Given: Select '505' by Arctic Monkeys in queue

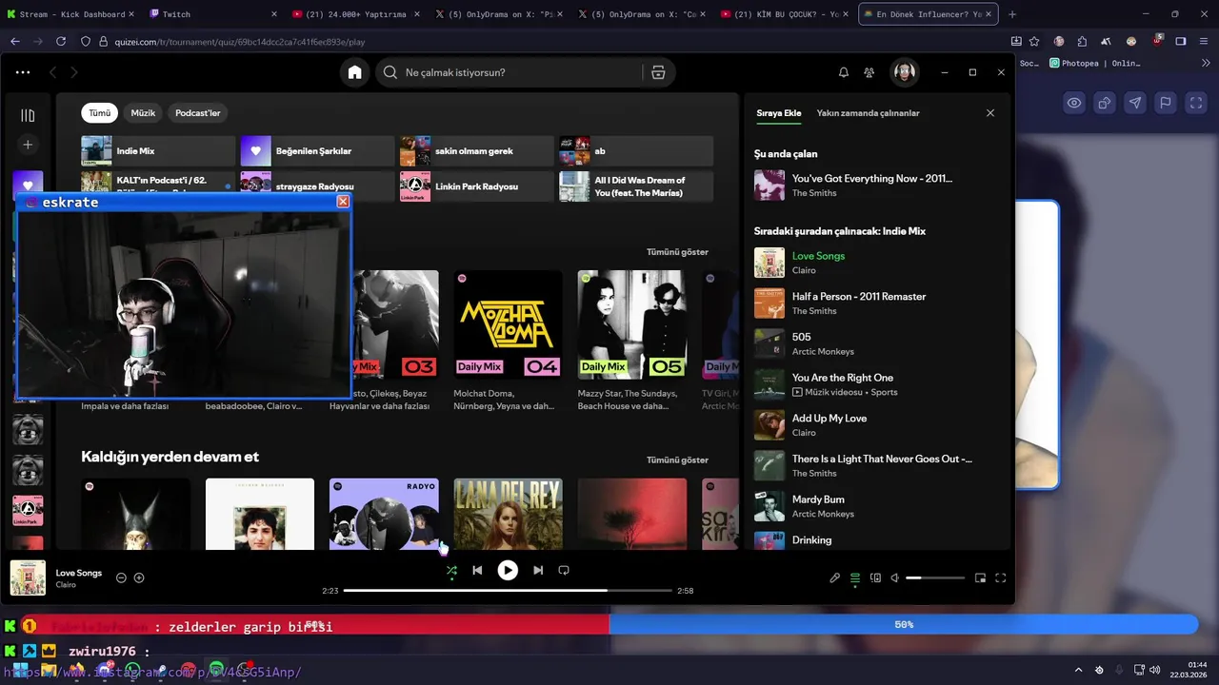Looking at the screenshot, I should coord(876,343).
